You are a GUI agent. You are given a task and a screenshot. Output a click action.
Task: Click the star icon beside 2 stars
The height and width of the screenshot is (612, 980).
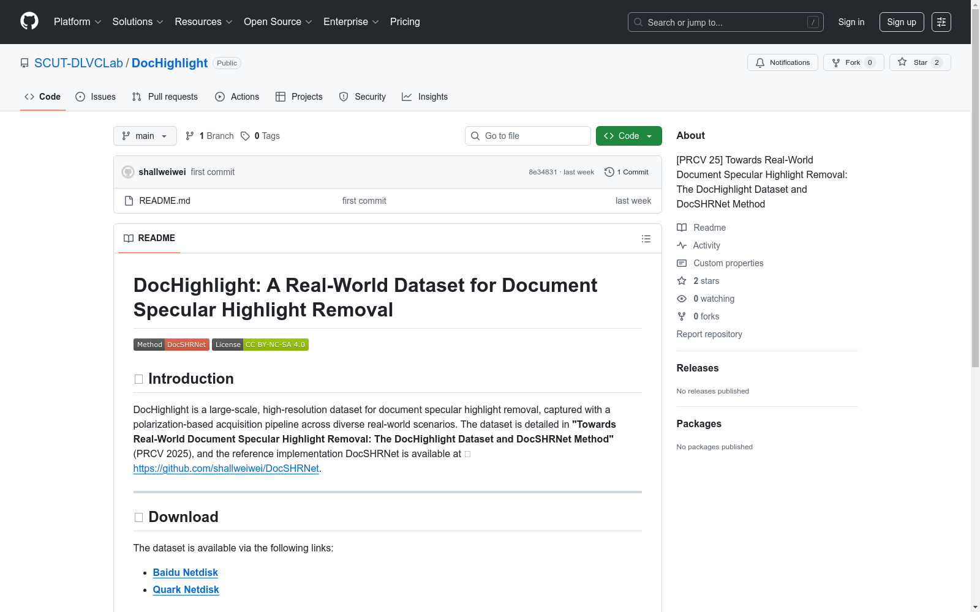pyautogui.click(x=682, y=281)
